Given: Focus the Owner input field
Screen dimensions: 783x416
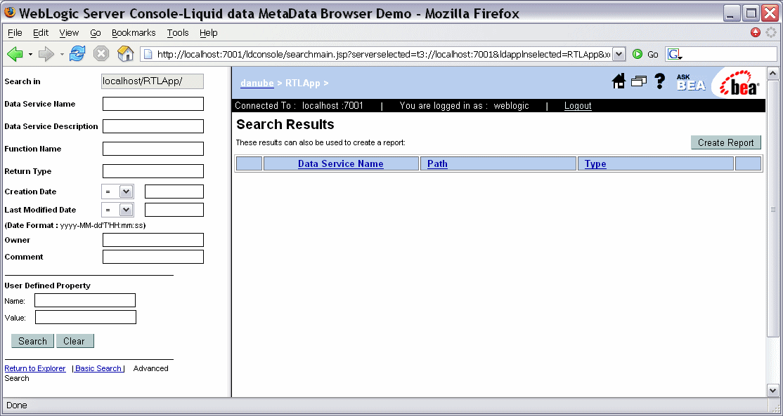Looking at the screenshot, I should tap(153, 240).
